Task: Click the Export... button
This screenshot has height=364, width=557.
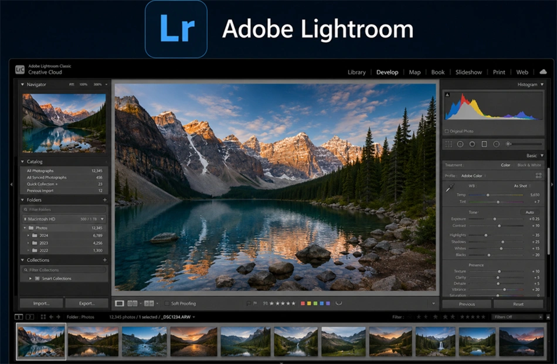Action: [x=87, y=303]
